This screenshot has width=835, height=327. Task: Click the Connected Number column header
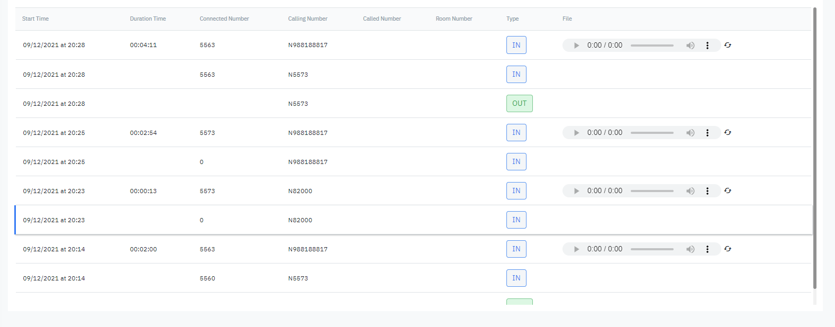point(224,19)
